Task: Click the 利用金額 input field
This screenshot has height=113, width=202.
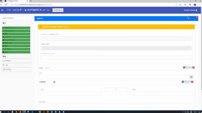Action: coord(116,106)
